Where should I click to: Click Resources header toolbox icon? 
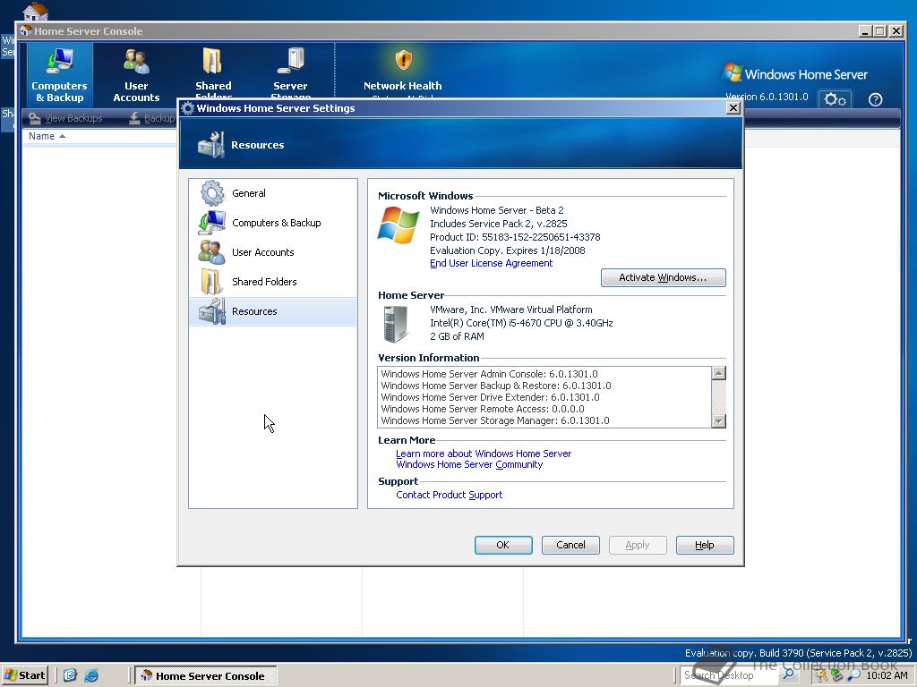[x=211, y=145]
